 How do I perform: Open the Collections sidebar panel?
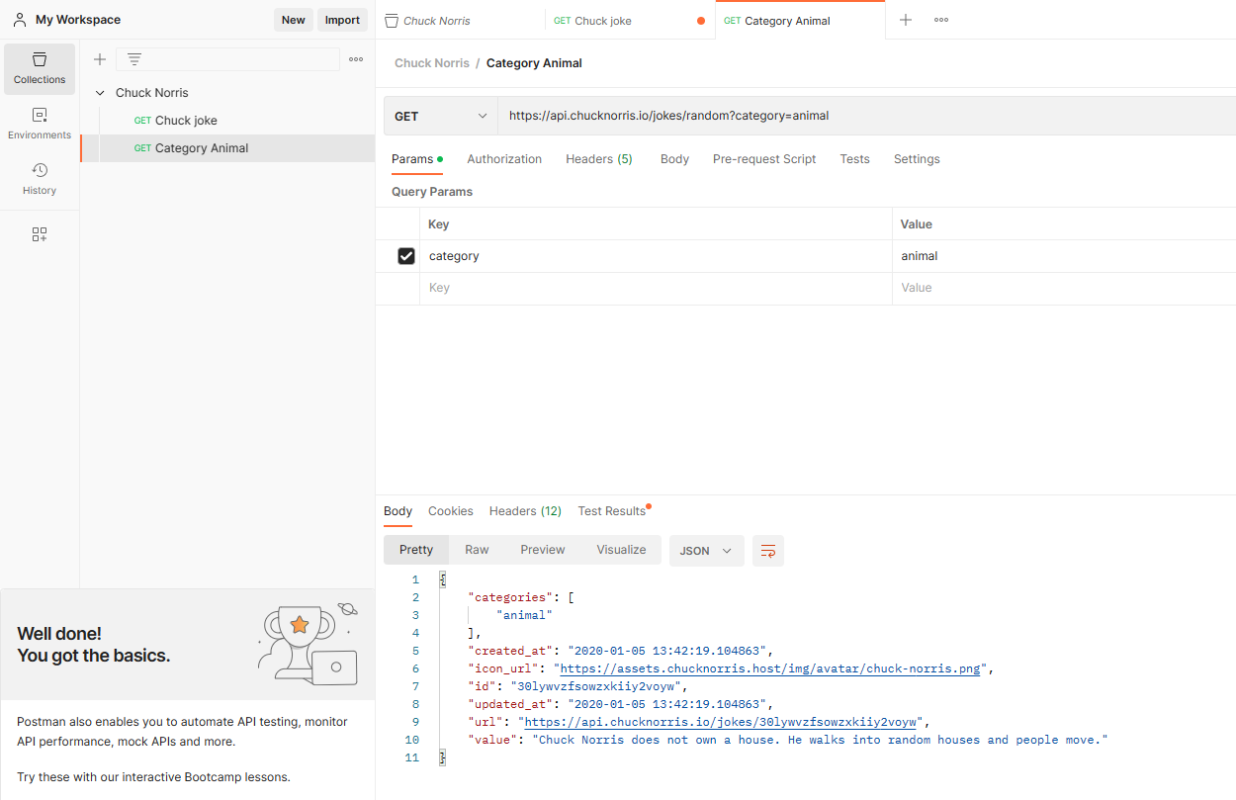pyautogui.click(x=40, y=68)
